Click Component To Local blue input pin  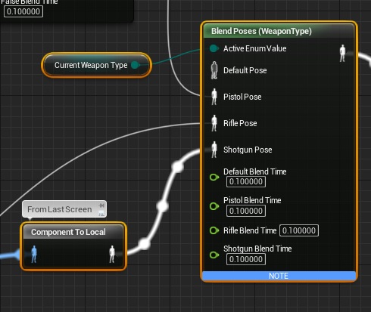point(34,255)
